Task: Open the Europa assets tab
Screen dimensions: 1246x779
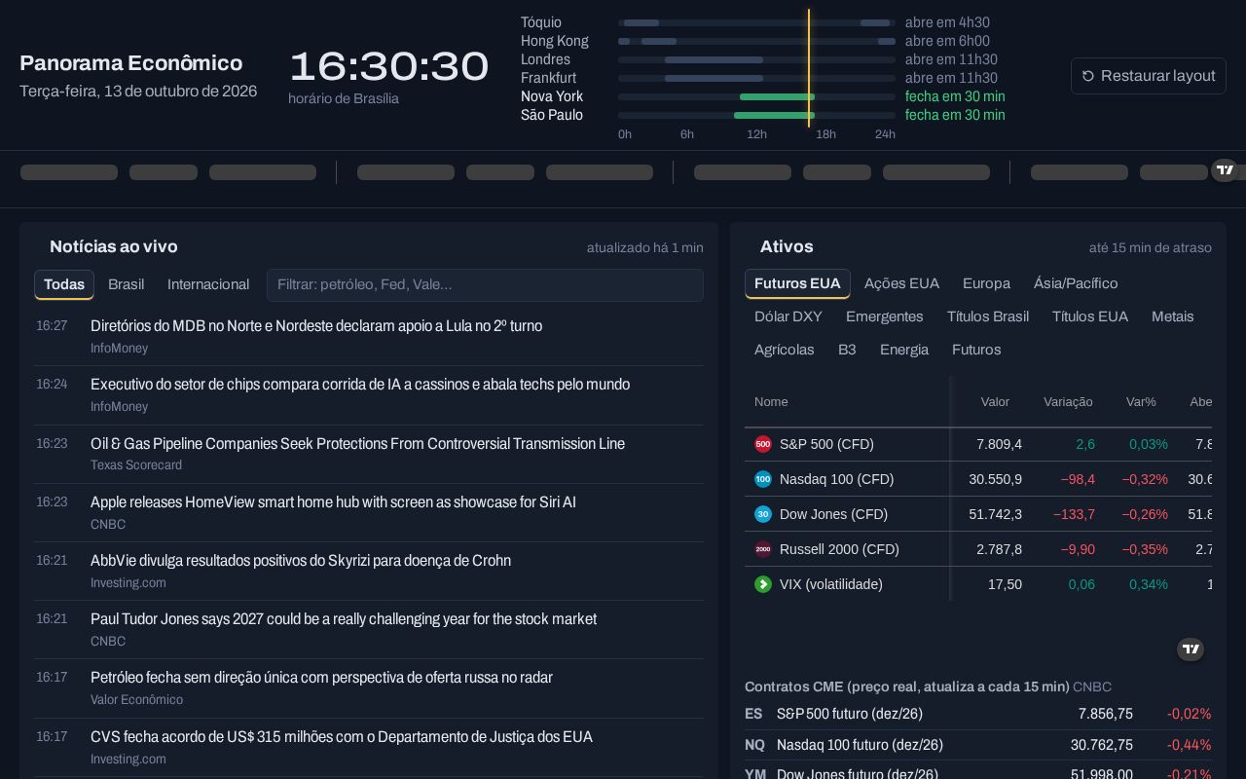Action: [986, 283]
